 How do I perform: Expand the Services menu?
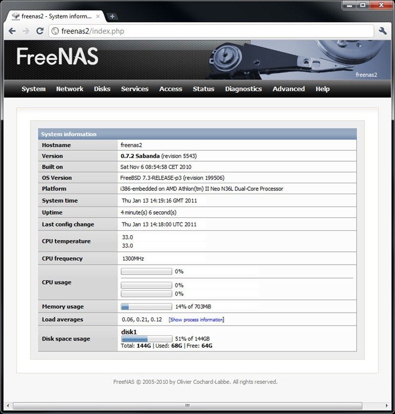(135, 89)
